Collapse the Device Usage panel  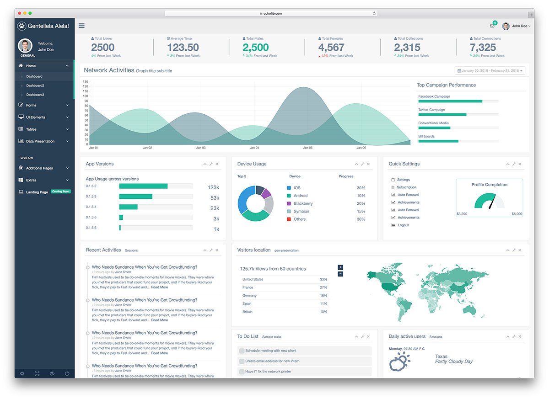coord(356,164)
